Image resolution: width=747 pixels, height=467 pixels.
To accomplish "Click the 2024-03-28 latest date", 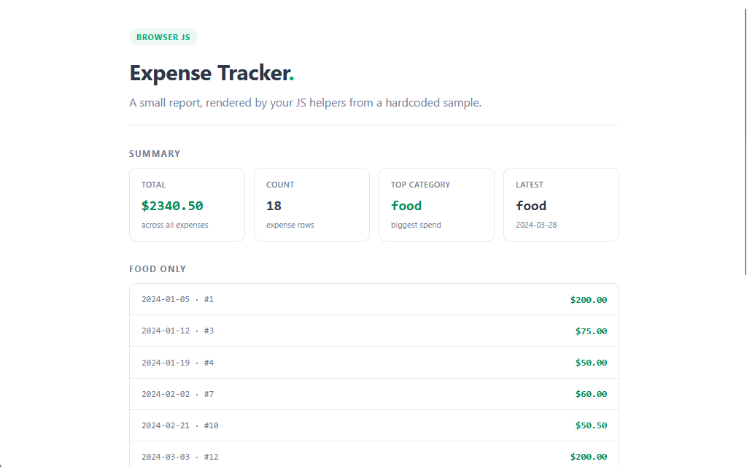I will 536,225.
